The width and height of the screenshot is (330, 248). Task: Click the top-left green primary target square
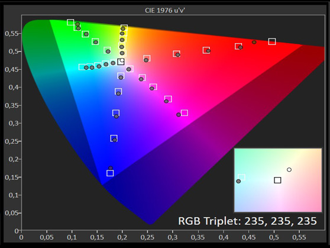pyautogui.click(x=70, y=22)
